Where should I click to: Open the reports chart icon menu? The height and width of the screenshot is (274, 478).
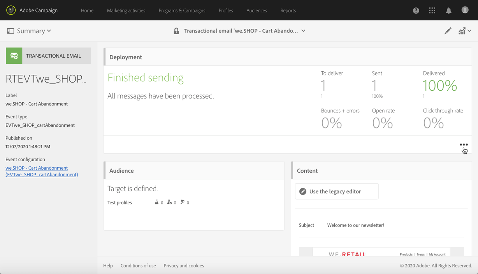[x=465, y=31]
